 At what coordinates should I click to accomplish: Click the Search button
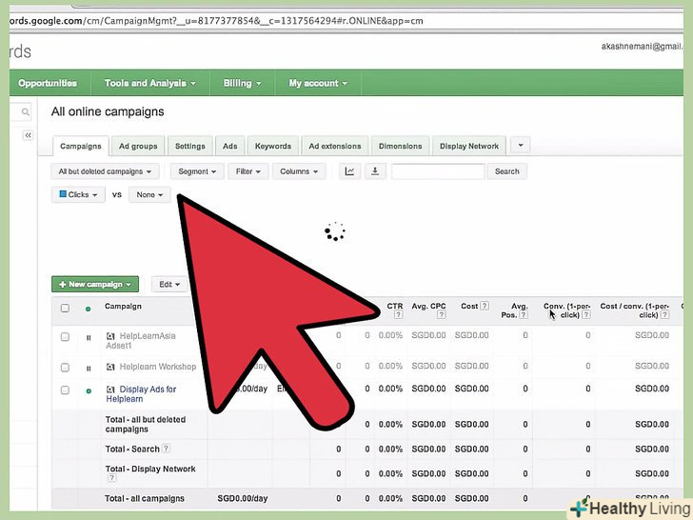coord(507,171)
